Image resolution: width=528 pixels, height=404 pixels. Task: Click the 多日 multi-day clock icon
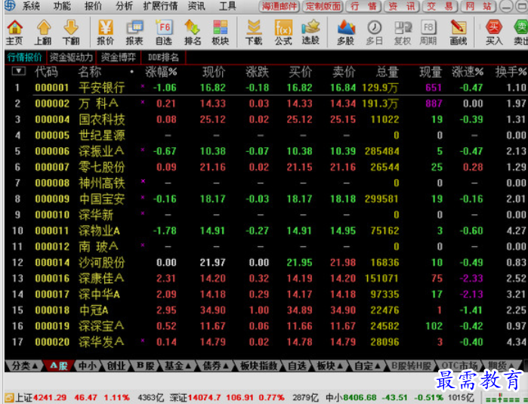click(374, 32)
